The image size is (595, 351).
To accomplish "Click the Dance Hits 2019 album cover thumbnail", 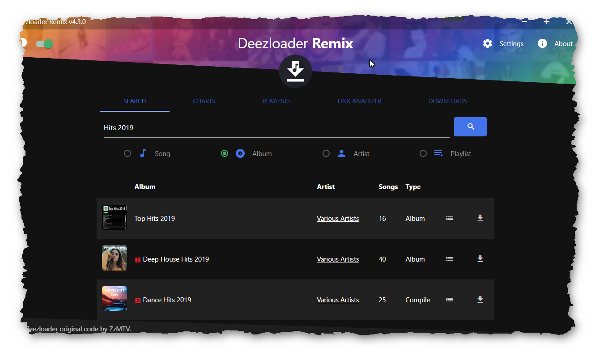I will pos(114,299).
